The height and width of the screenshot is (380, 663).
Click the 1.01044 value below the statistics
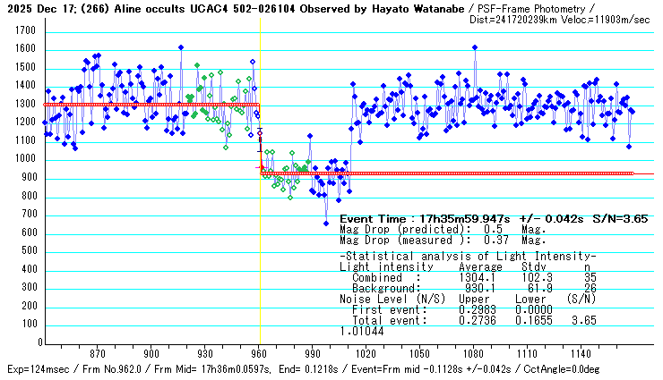[361, 331]
